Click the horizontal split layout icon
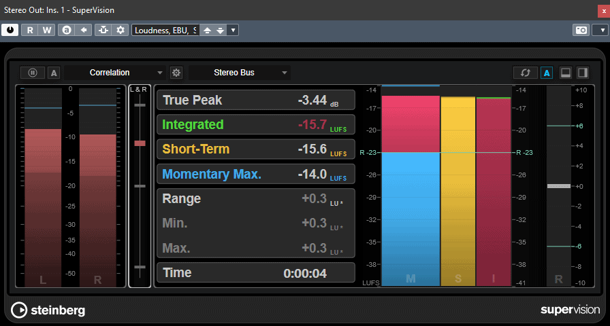This screenshot has width=610, height=326. pos(566,73)
